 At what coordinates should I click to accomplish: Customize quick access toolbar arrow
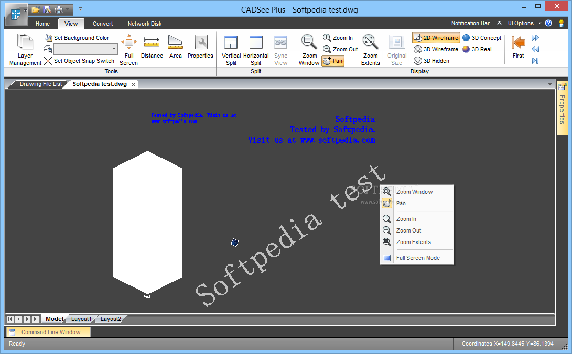[80, 9]
